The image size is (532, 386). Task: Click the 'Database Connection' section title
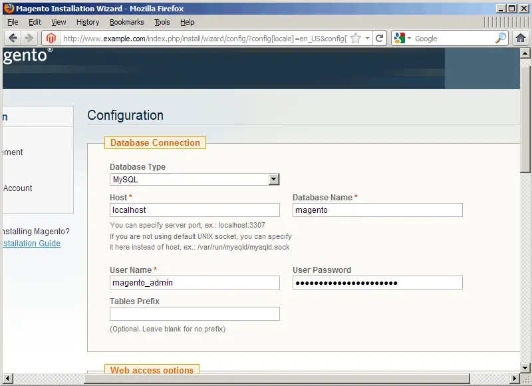pos(155,142)
